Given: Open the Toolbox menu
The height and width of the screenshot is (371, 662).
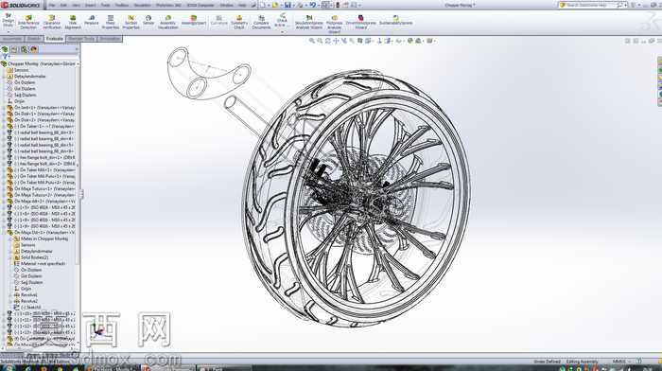Looking at the screenshot, I should [x=122, y=5].
